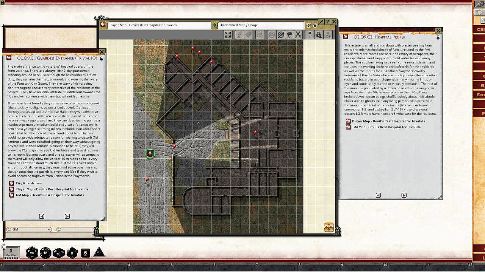Select the character token on the road
Viewport: 485px width, 272px height.
point(150,153)
